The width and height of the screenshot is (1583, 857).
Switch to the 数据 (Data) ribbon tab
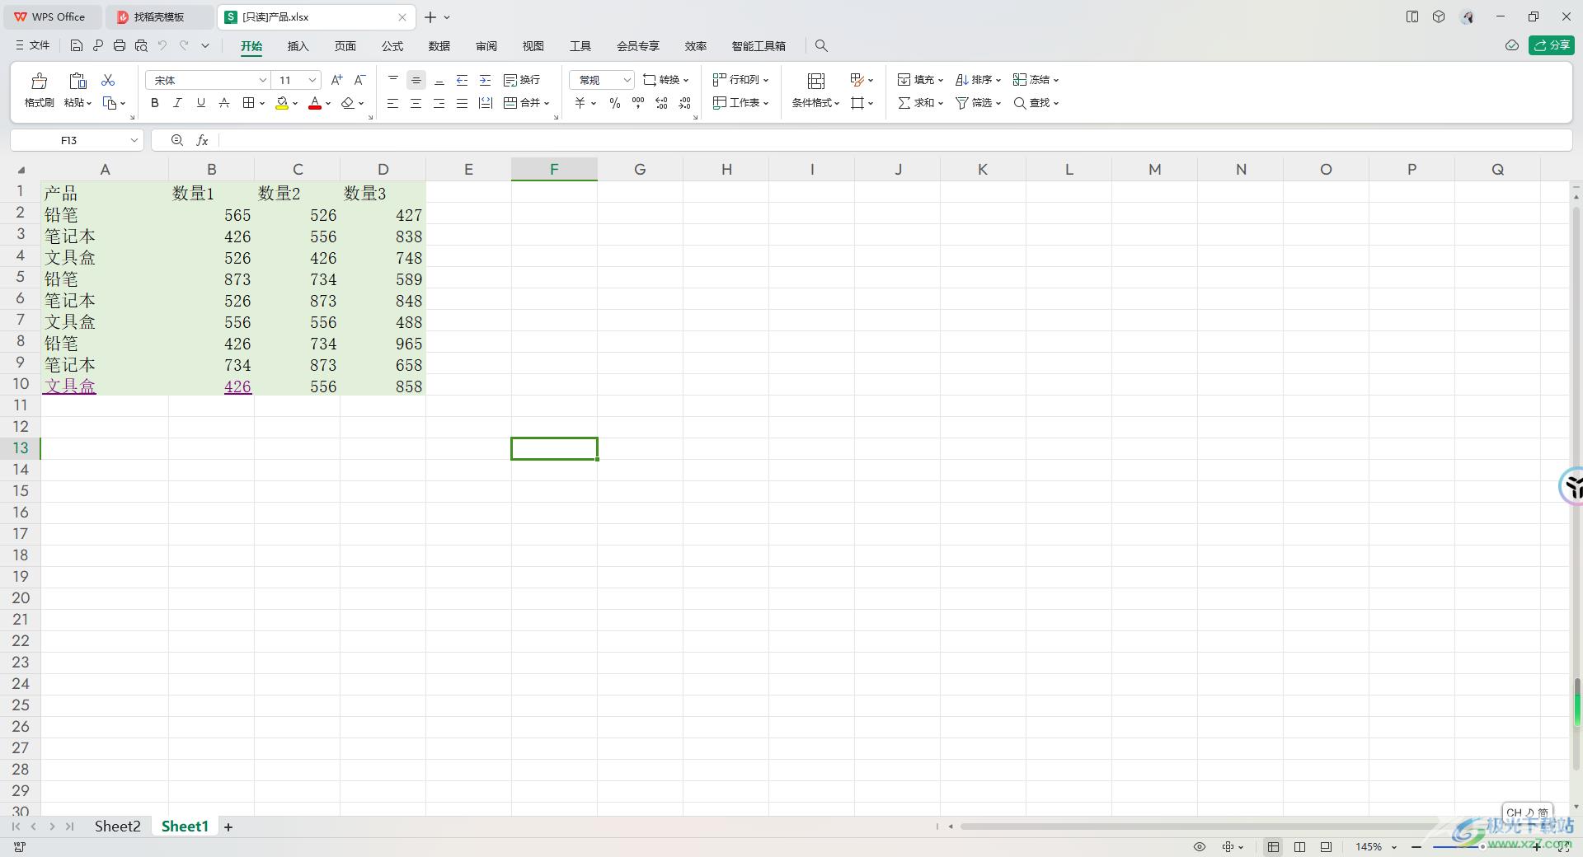click(439, 46)
